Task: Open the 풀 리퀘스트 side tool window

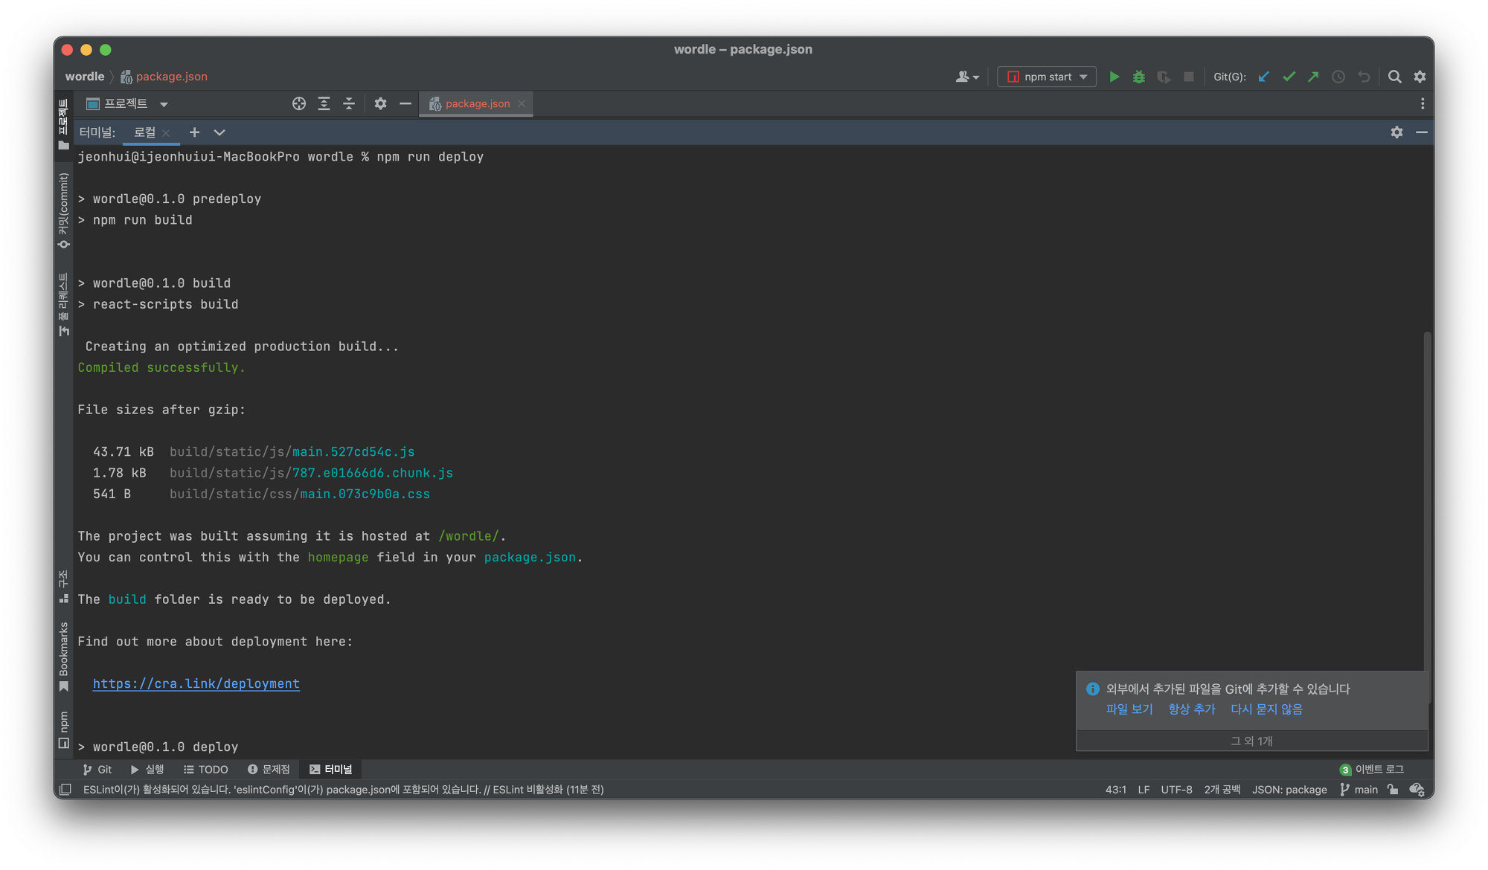Action: pos(64,304)
